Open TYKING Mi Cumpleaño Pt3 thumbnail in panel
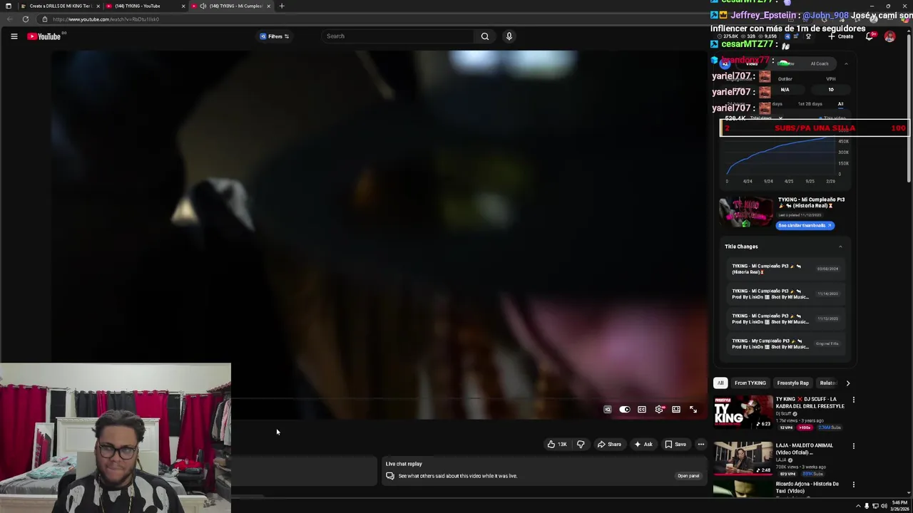 (x=747, y=212)
